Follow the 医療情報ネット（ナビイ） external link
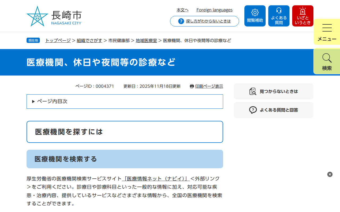The image size is (340, 212). click(156, 179)
